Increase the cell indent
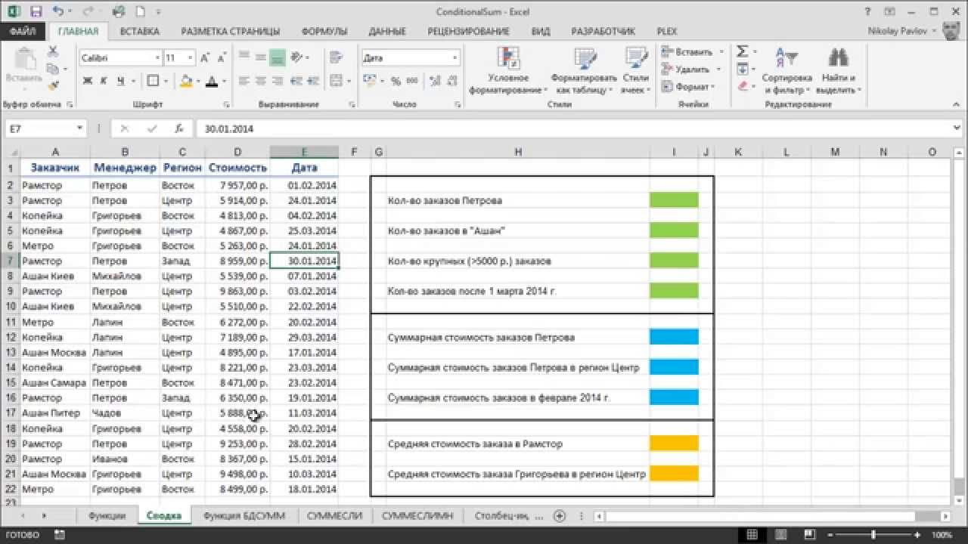 point(315,81)
